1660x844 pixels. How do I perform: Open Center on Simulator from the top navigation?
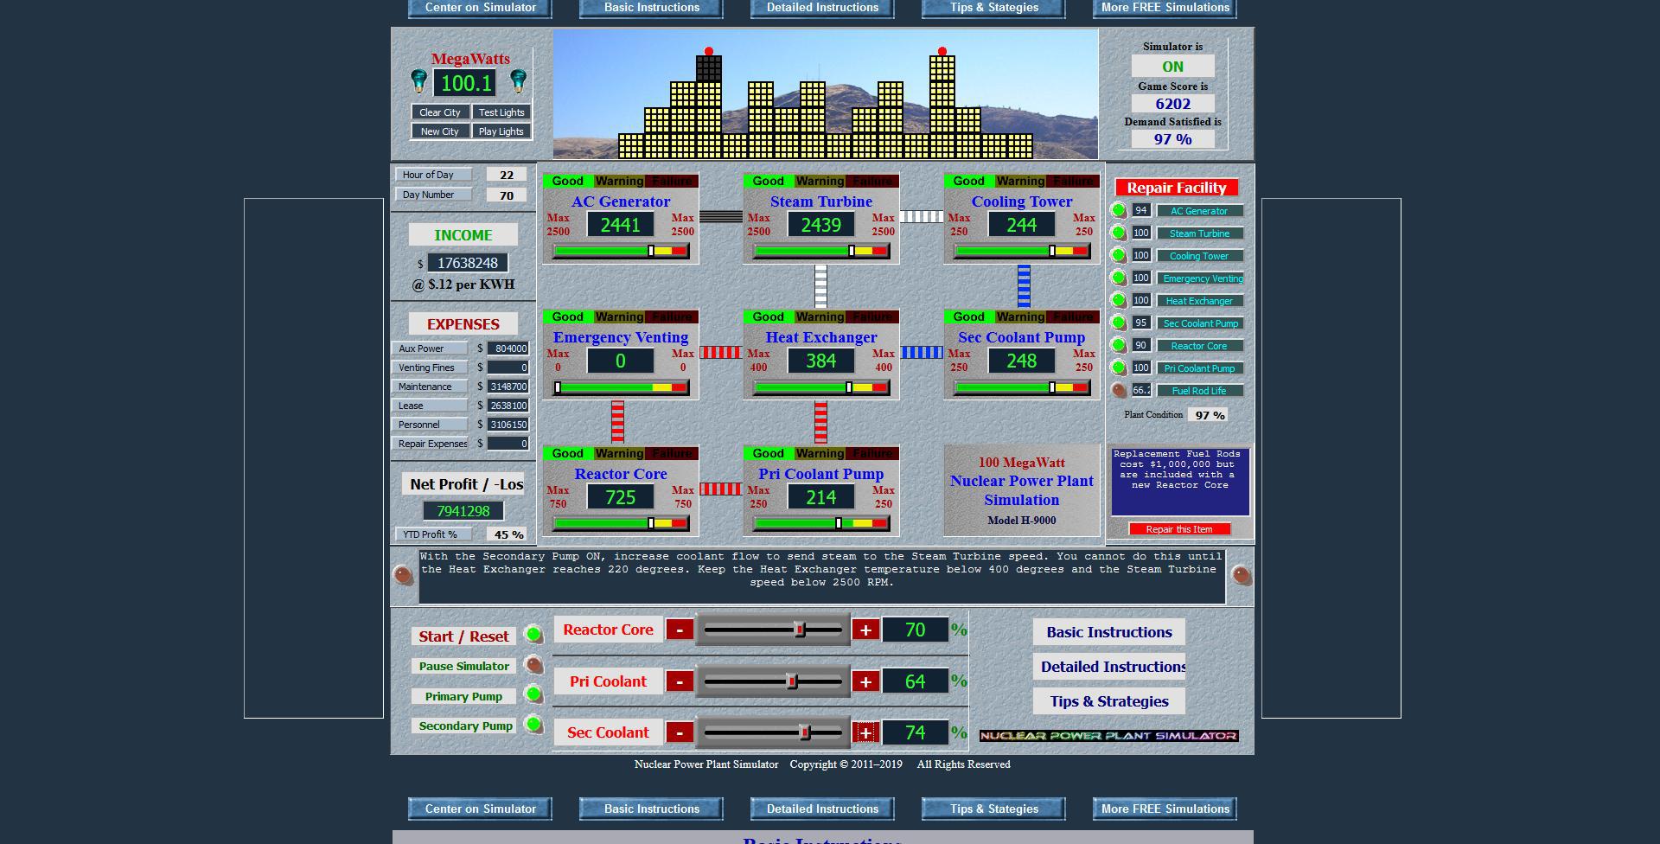[x=479, y=8]
